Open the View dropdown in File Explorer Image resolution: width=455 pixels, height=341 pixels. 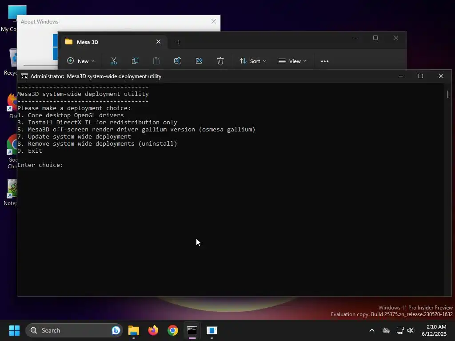[x=292, y=61]
